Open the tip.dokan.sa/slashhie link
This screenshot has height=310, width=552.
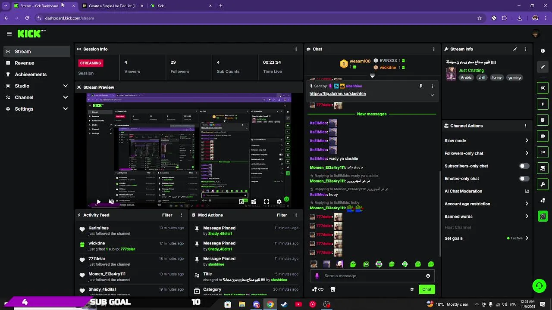[337, 93]
